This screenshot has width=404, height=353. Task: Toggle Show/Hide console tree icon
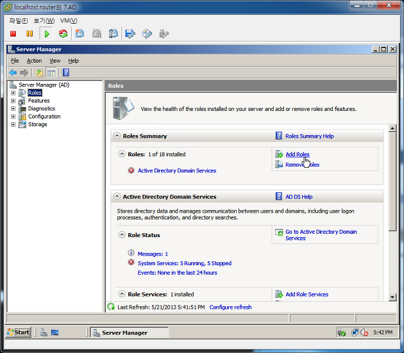pyautogui.click(x=51, y=72)
